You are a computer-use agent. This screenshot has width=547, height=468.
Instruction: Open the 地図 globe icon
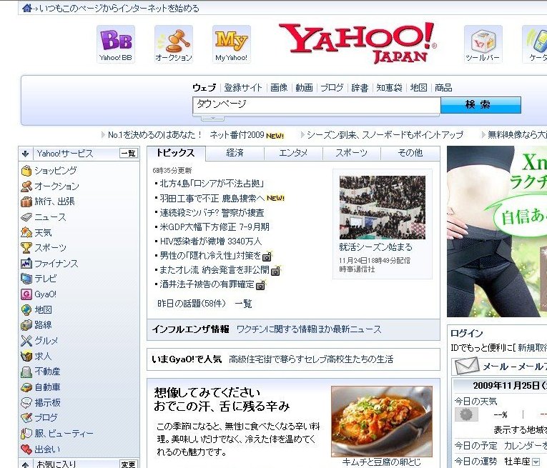pos(26,310)
